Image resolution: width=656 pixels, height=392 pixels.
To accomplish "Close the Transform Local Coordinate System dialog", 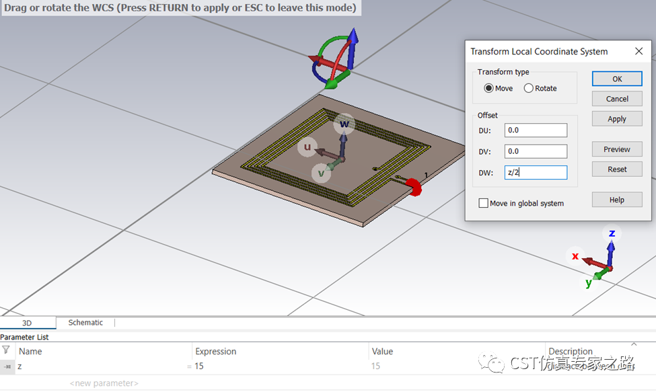I will click(x=639, y=51).
